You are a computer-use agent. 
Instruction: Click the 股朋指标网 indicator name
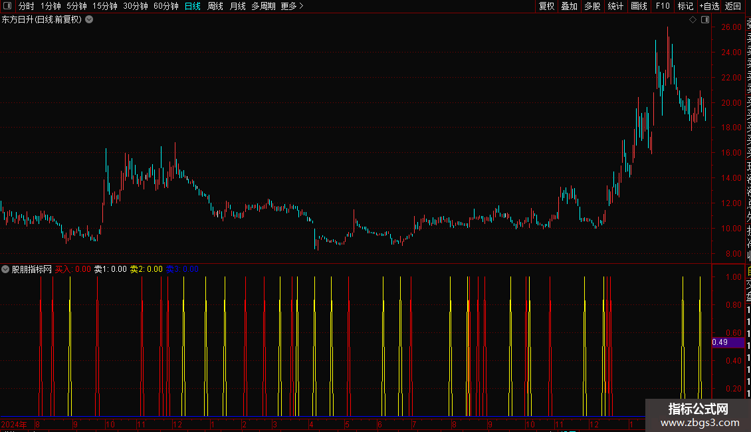(x=32, y=269)
